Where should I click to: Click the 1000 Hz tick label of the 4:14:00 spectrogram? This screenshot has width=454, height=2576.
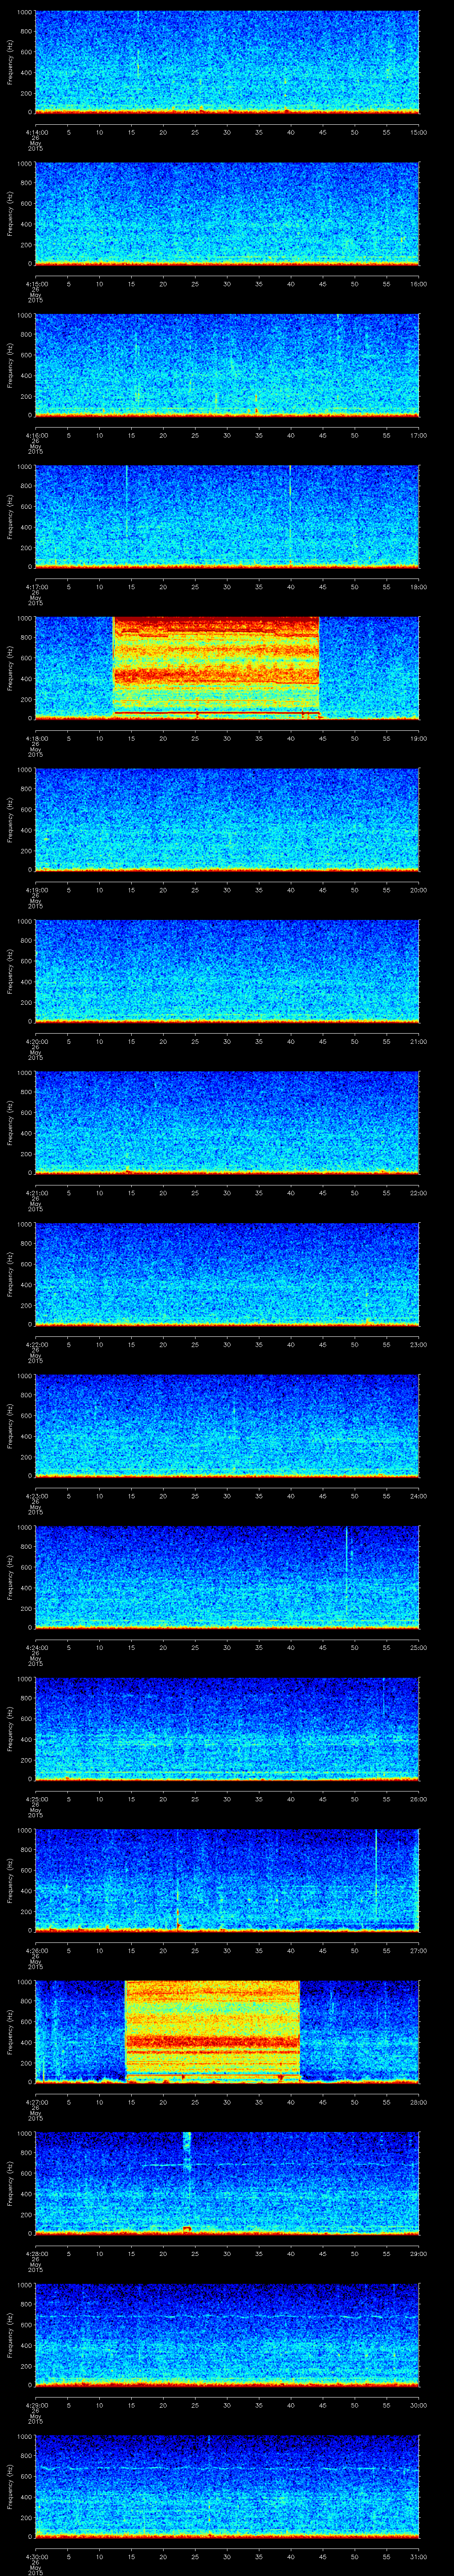pos(25,13)
